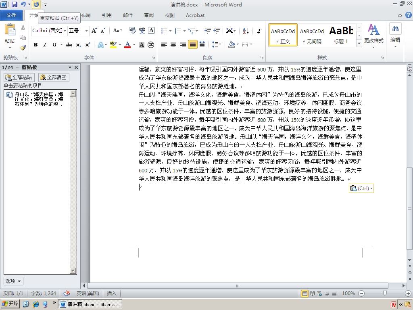Apply the 无间隔 (No Spacing) style
This screenshot has width=413, height=310.
coord(312,35)
